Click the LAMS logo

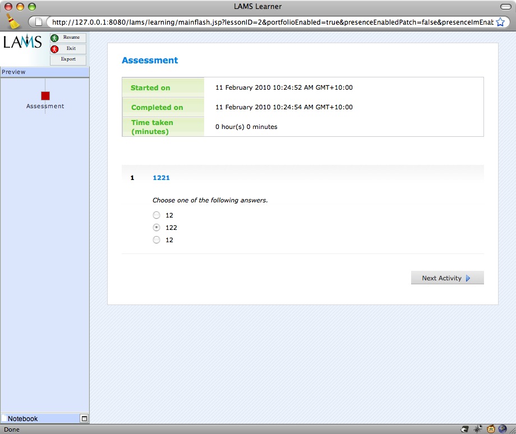coord(22,42)
